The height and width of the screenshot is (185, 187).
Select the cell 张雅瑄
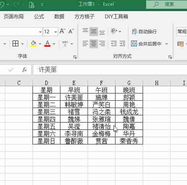click(102, 119)
